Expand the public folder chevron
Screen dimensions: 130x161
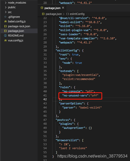(x=6, y=7)
